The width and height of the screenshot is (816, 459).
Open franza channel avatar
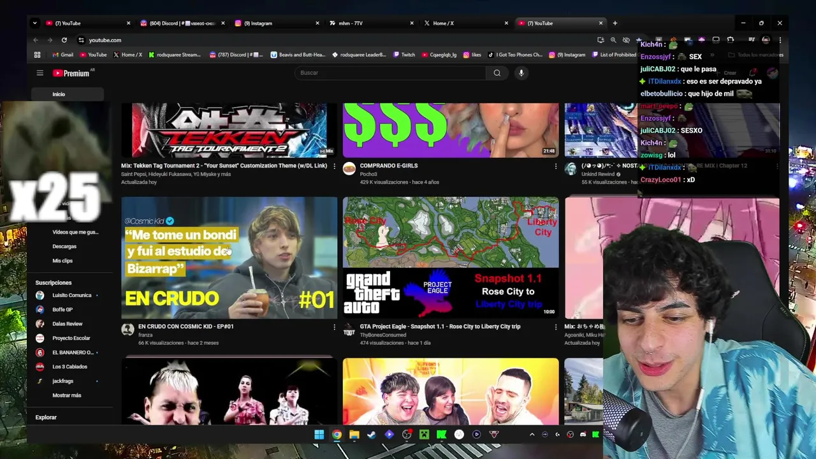tap(127, 330)
